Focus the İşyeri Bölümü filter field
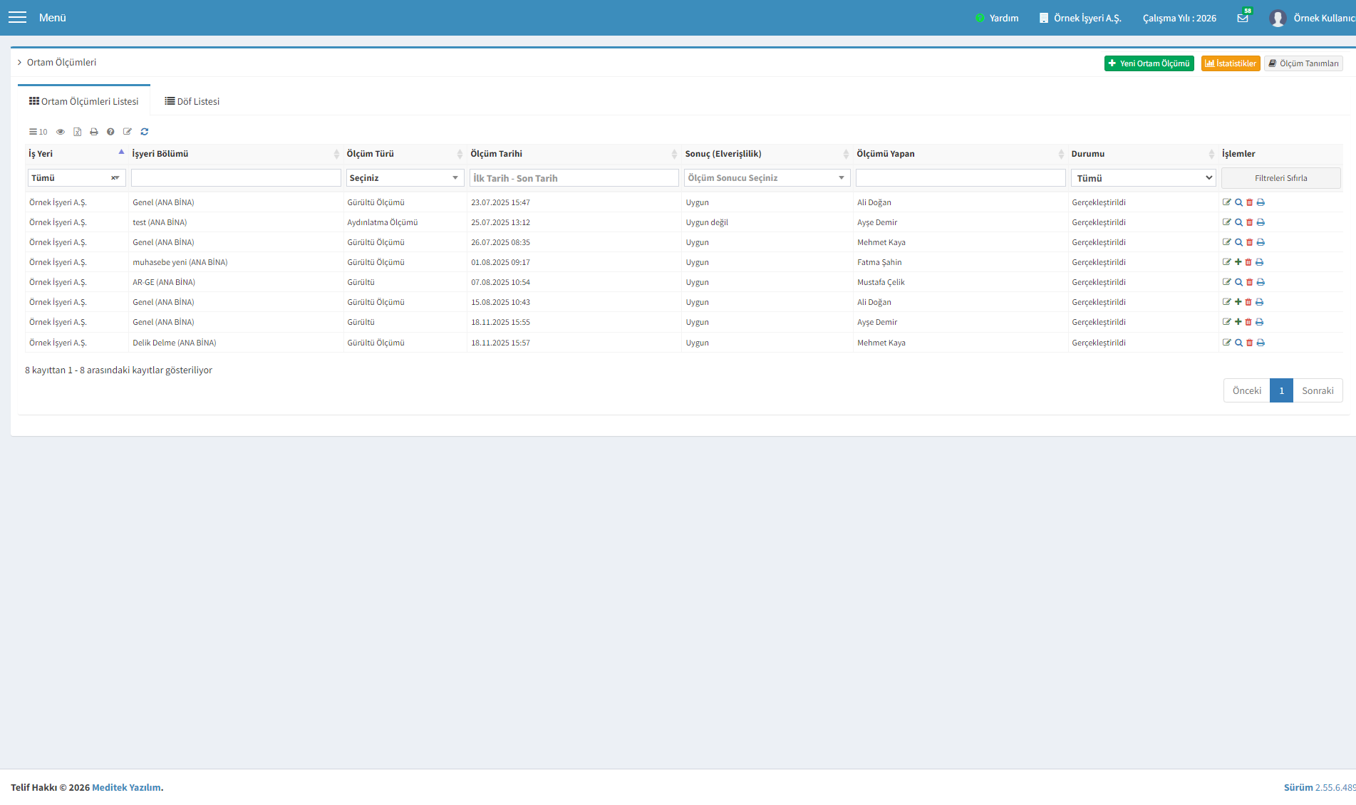The height and width of the screenshot is (805, 1356). pos(236,178)
